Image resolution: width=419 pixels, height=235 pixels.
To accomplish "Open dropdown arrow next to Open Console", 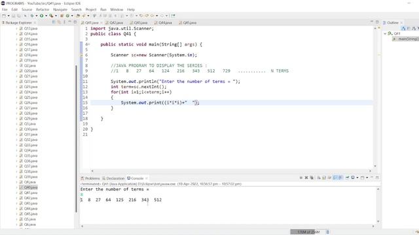I will pyautogui.click(x=367, y=178).
